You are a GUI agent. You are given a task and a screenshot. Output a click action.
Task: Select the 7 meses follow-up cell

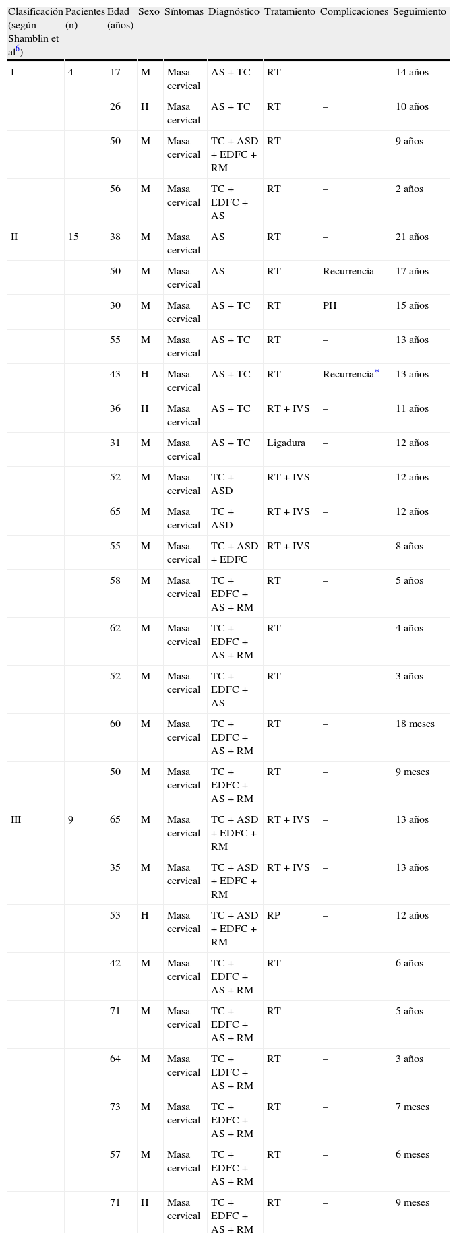coord(412,1107)
